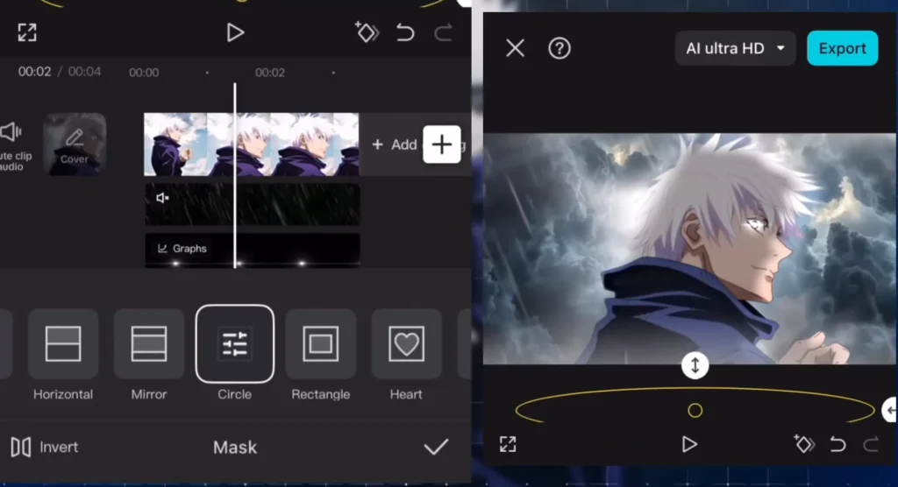
Task: Confirm mask with the checkmark
Action: (436, 447)
